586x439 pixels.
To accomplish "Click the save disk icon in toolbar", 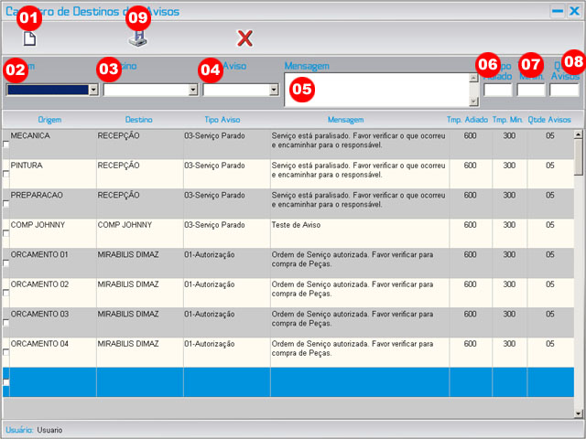I will [x=136, y=39].
